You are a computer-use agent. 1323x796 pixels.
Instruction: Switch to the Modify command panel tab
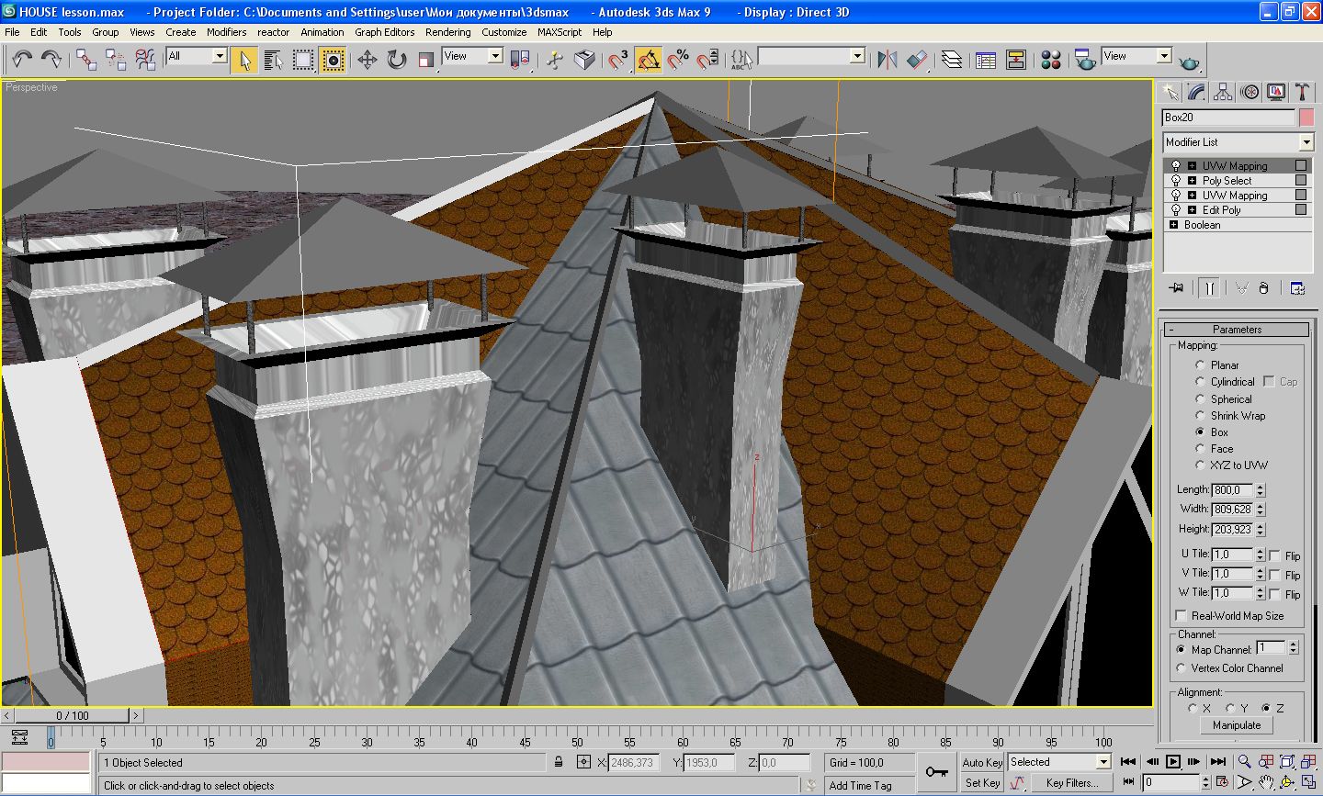[x=1196, y=92]
